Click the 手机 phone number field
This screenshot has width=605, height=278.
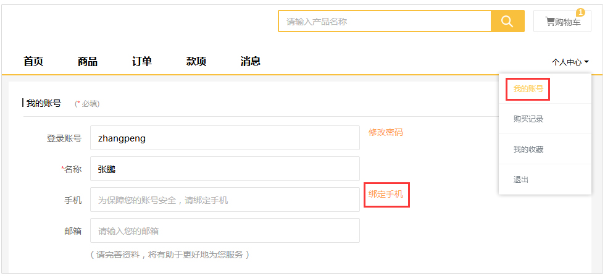[x=225, y=200]
